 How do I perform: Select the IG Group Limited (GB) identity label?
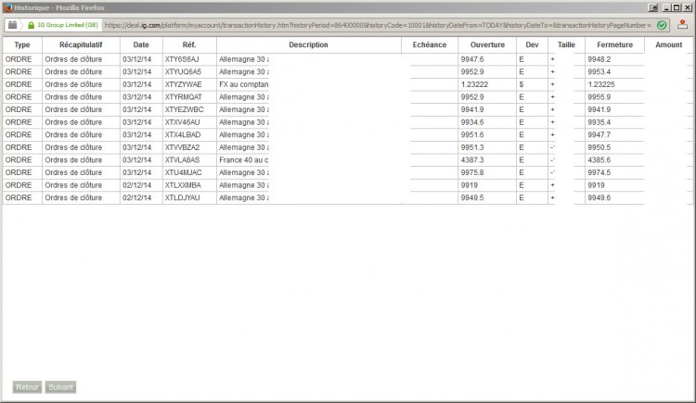pos(68,25)
